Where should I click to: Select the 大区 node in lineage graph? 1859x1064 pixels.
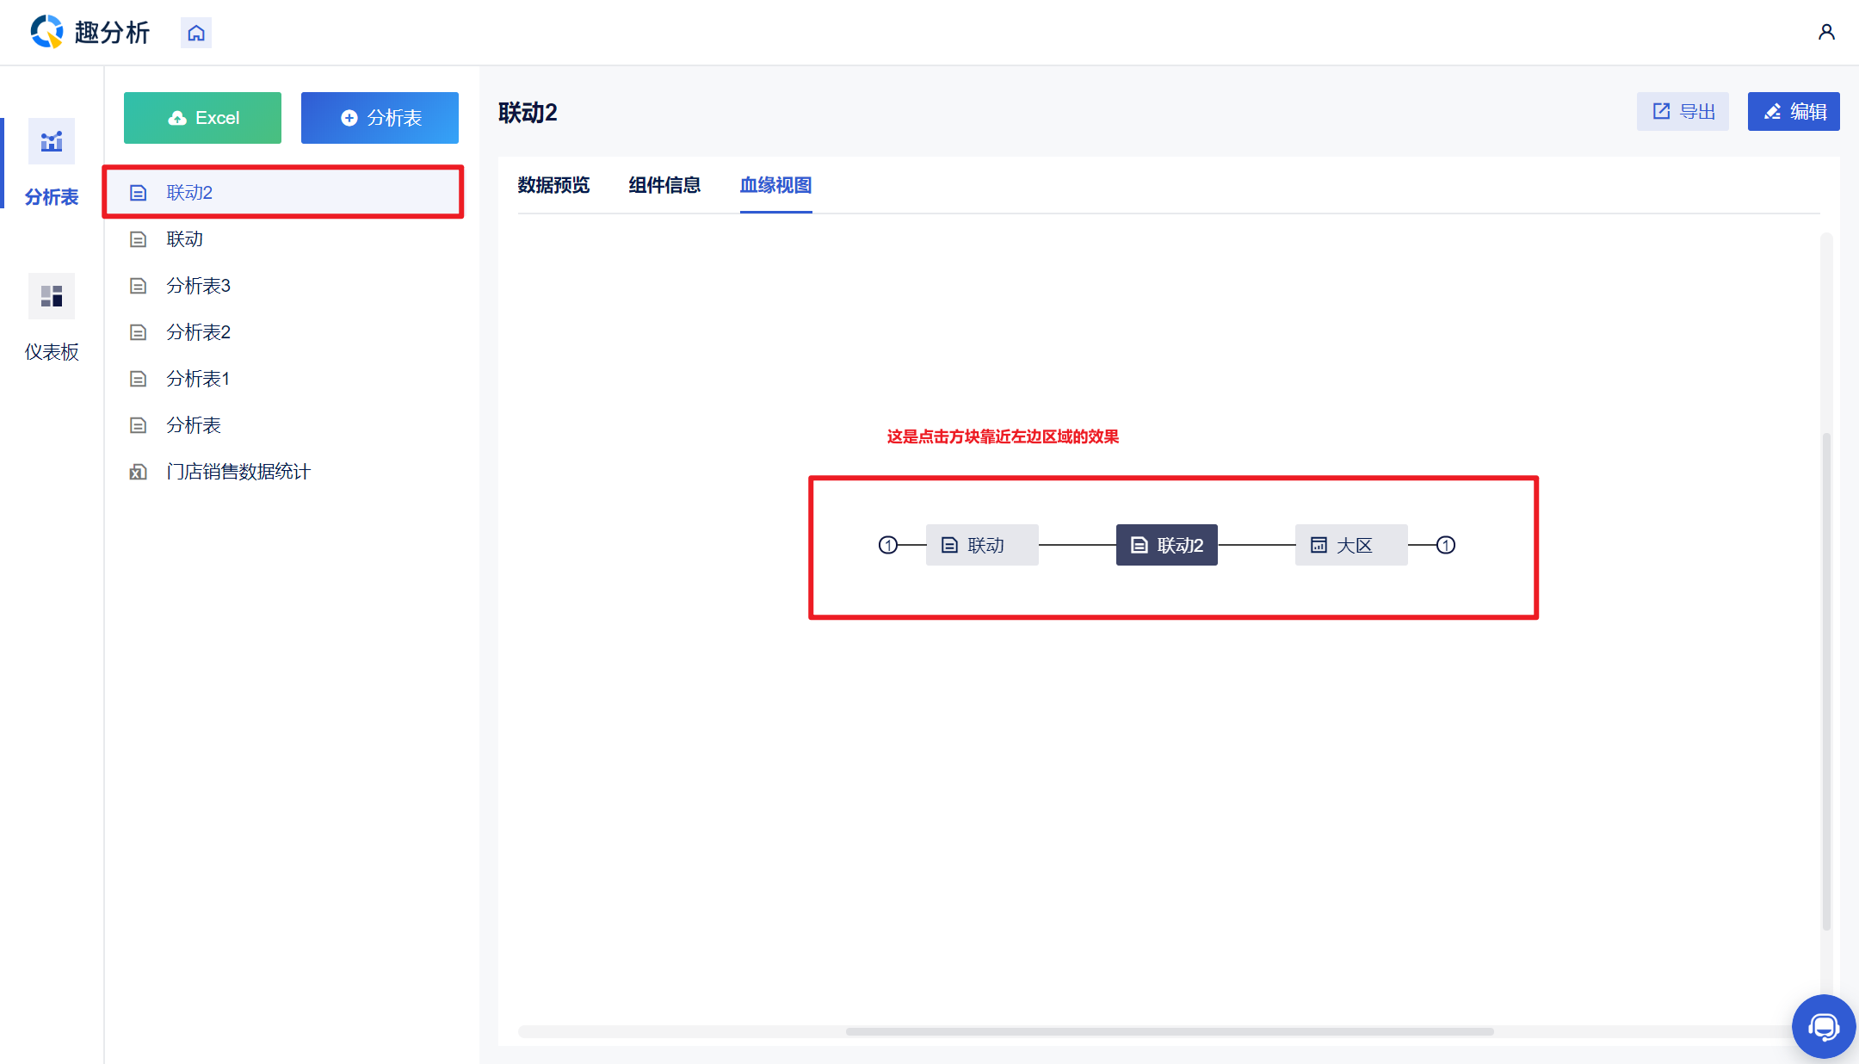1350,545
